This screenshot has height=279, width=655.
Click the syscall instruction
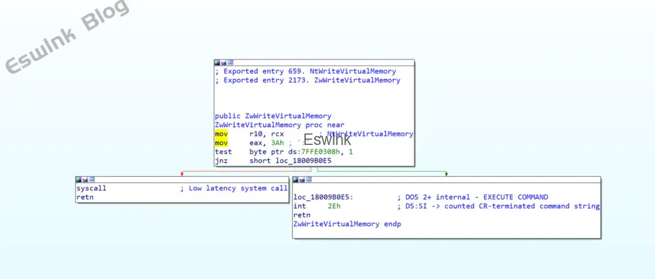(x=91, y=188)
